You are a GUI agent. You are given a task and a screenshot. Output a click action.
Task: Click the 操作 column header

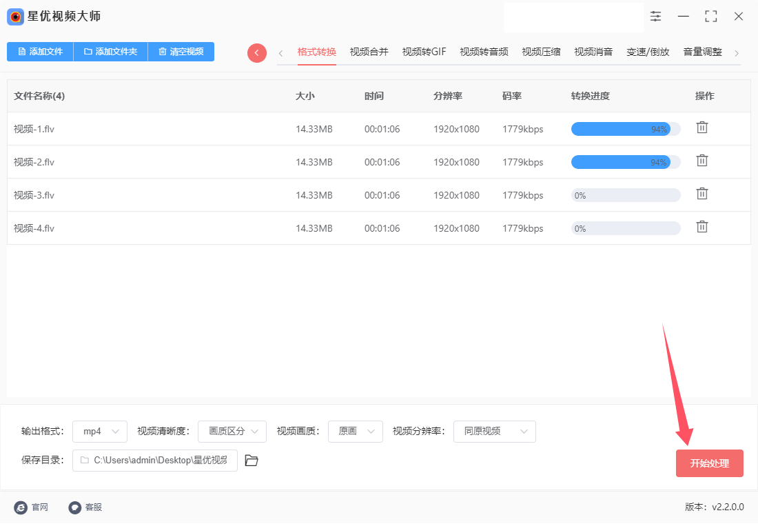(704, 96)
